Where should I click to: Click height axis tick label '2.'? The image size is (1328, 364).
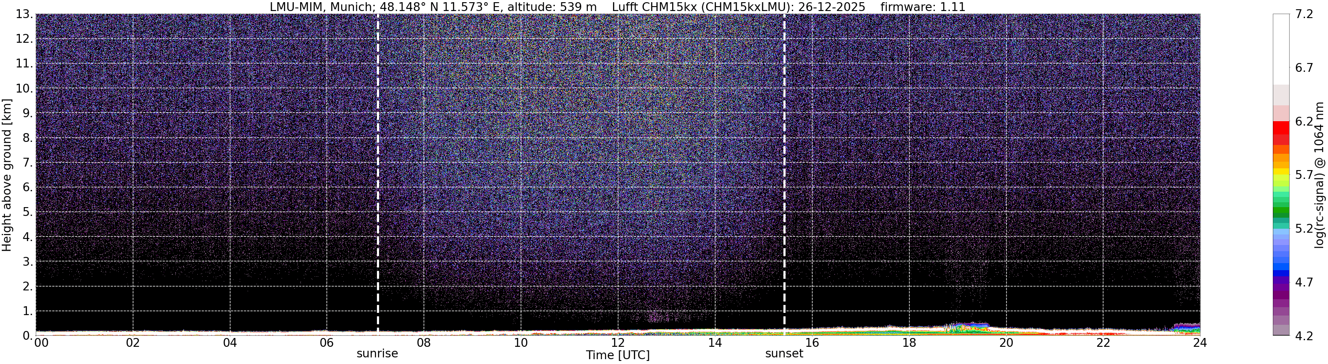(x=28, y=286)
